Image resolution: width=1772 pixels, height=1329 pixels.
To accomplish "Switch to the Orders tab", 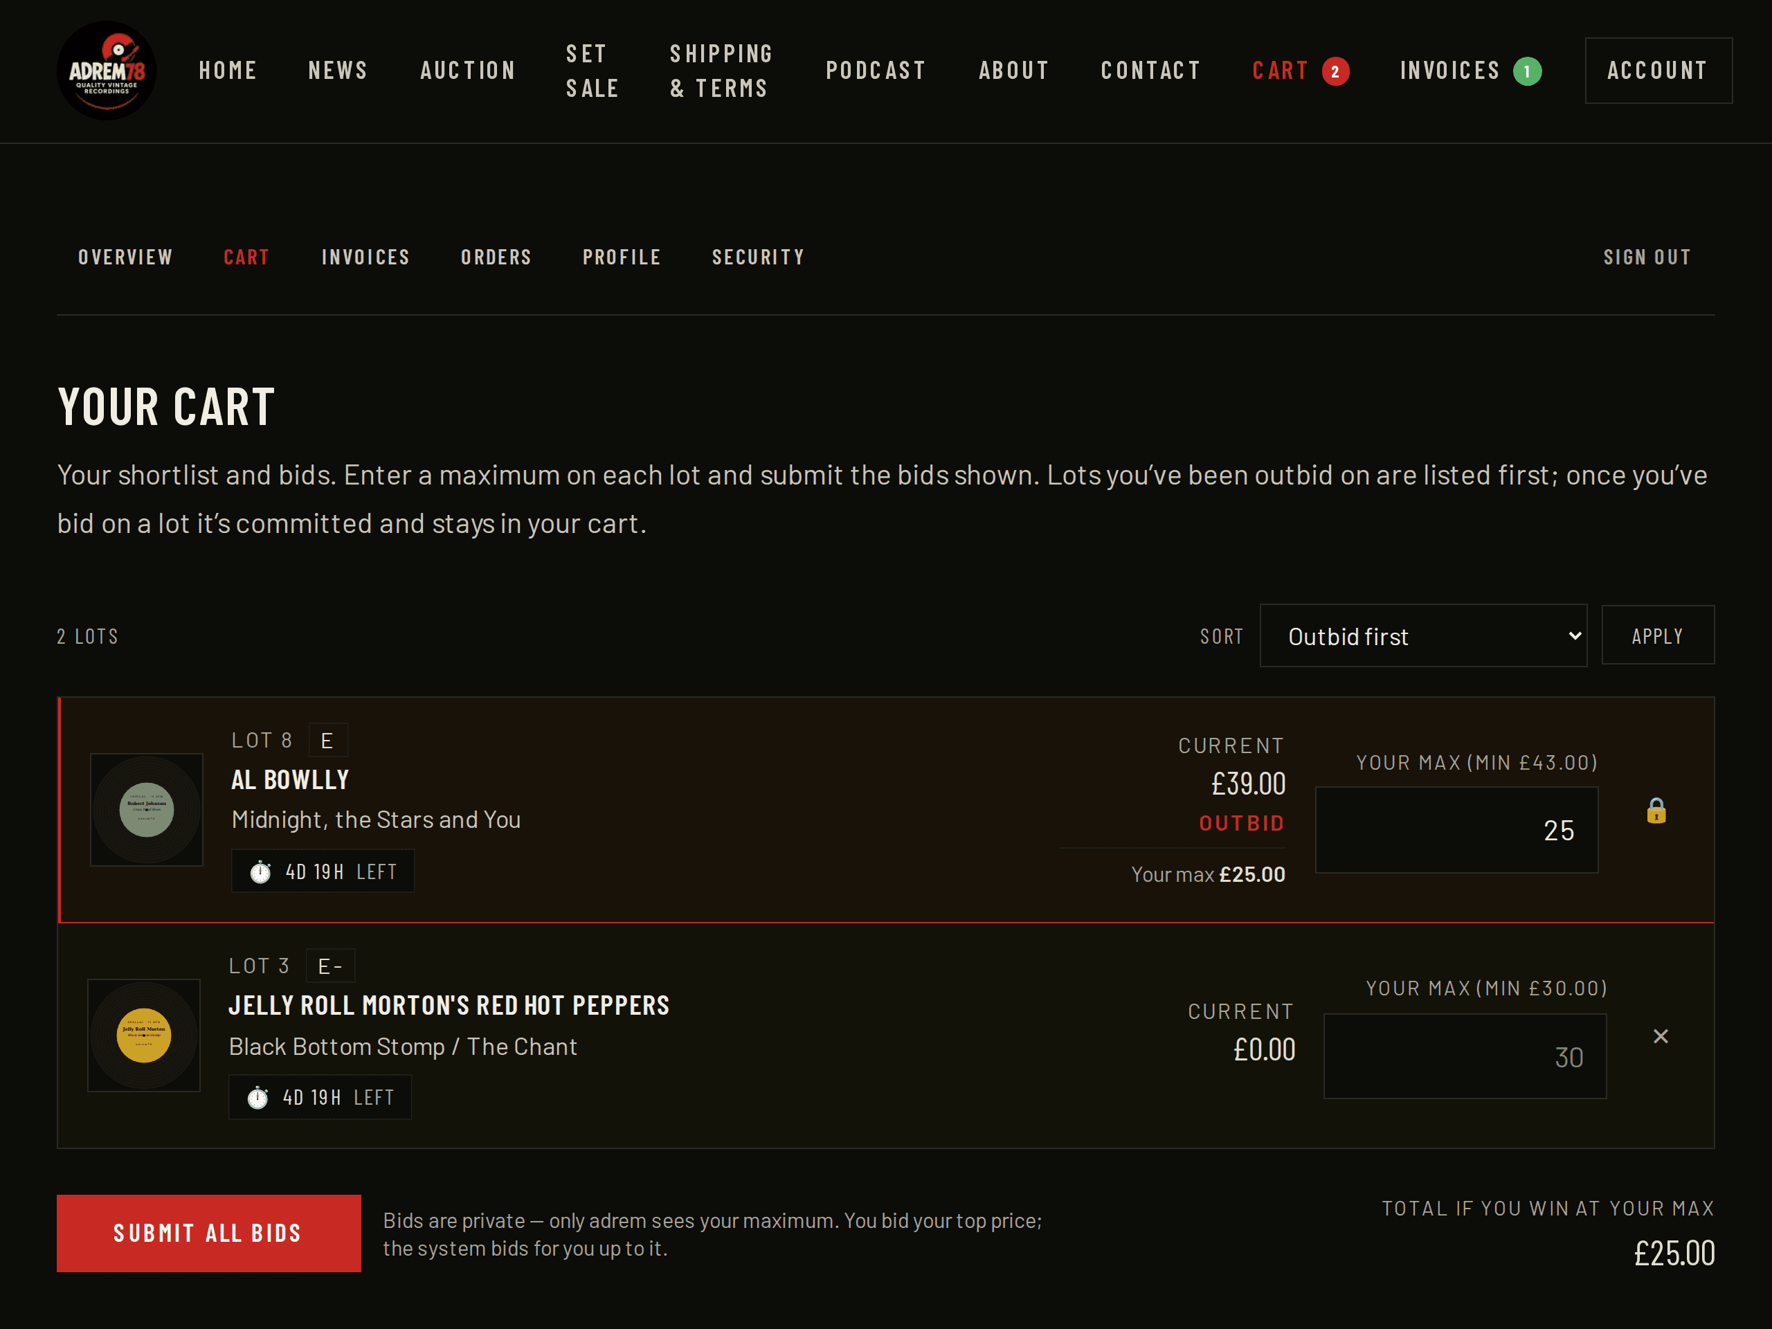I will 496,257.
